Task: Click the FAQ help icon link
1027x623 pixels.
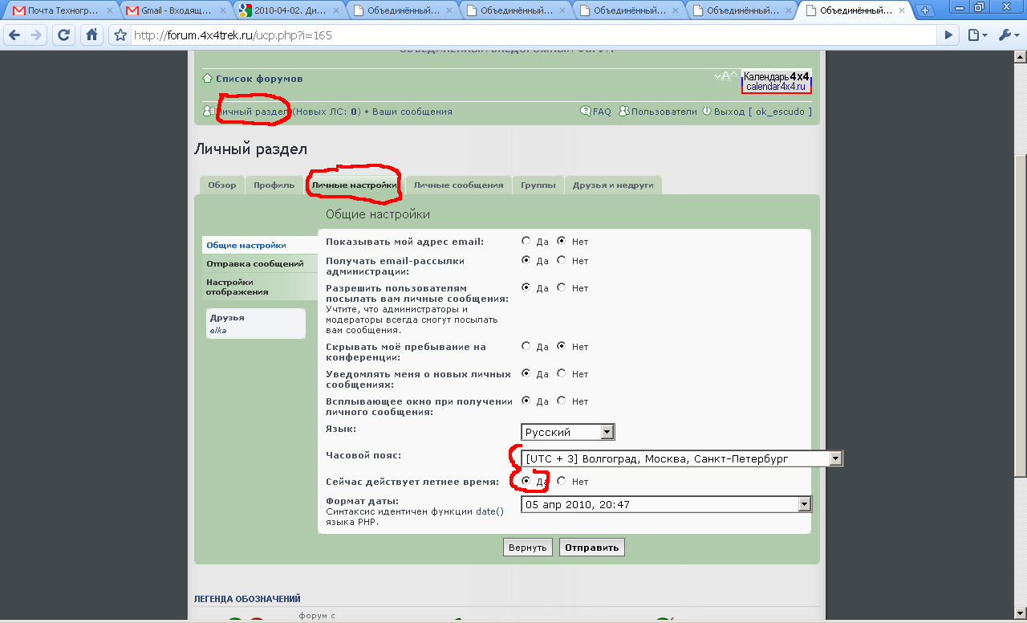Action: pyautogui.click(x=595, y=112)
